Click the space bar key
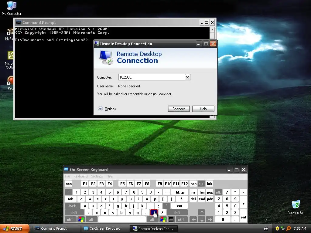 coord(122,220)
